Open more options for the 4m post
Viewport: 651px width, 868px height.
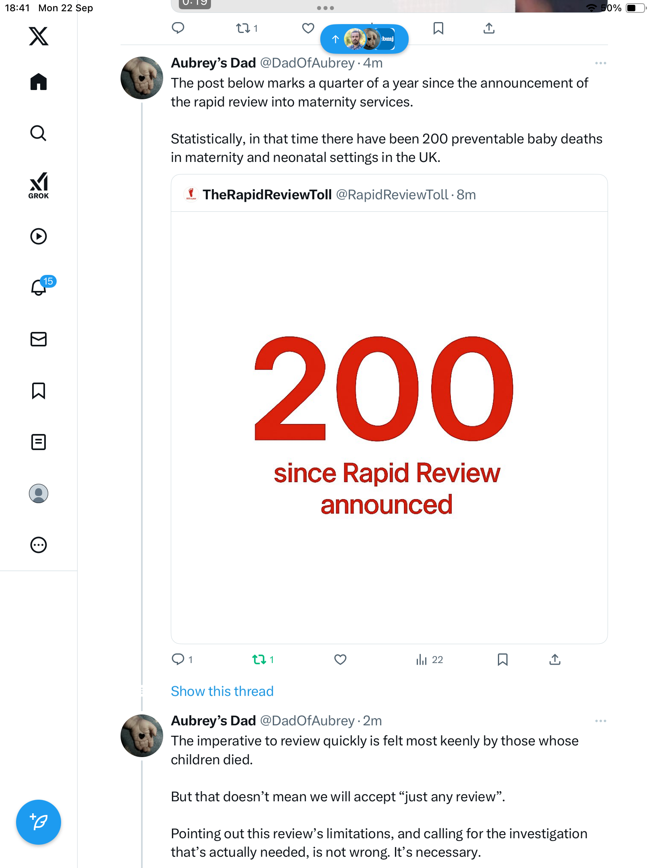tap(600, 63)
